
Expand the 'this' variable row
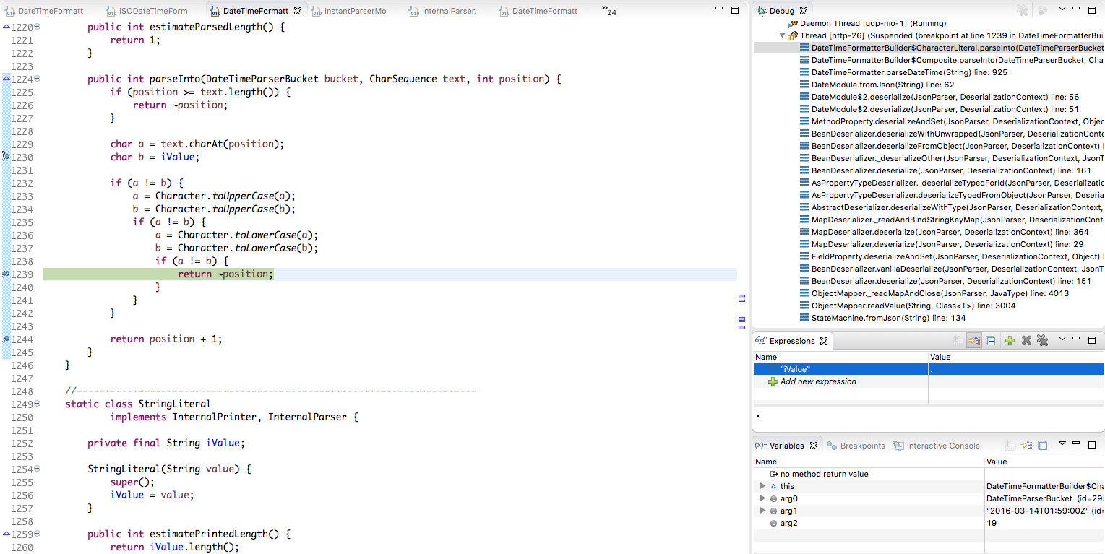(762, 486)
